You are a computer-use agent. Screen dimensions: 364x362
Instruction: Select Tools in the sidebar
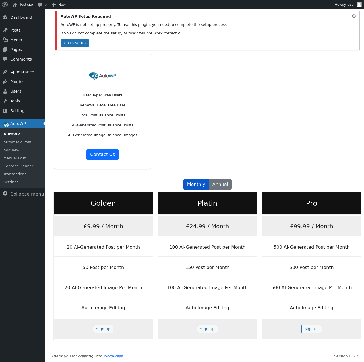click(x=23, y=101)
